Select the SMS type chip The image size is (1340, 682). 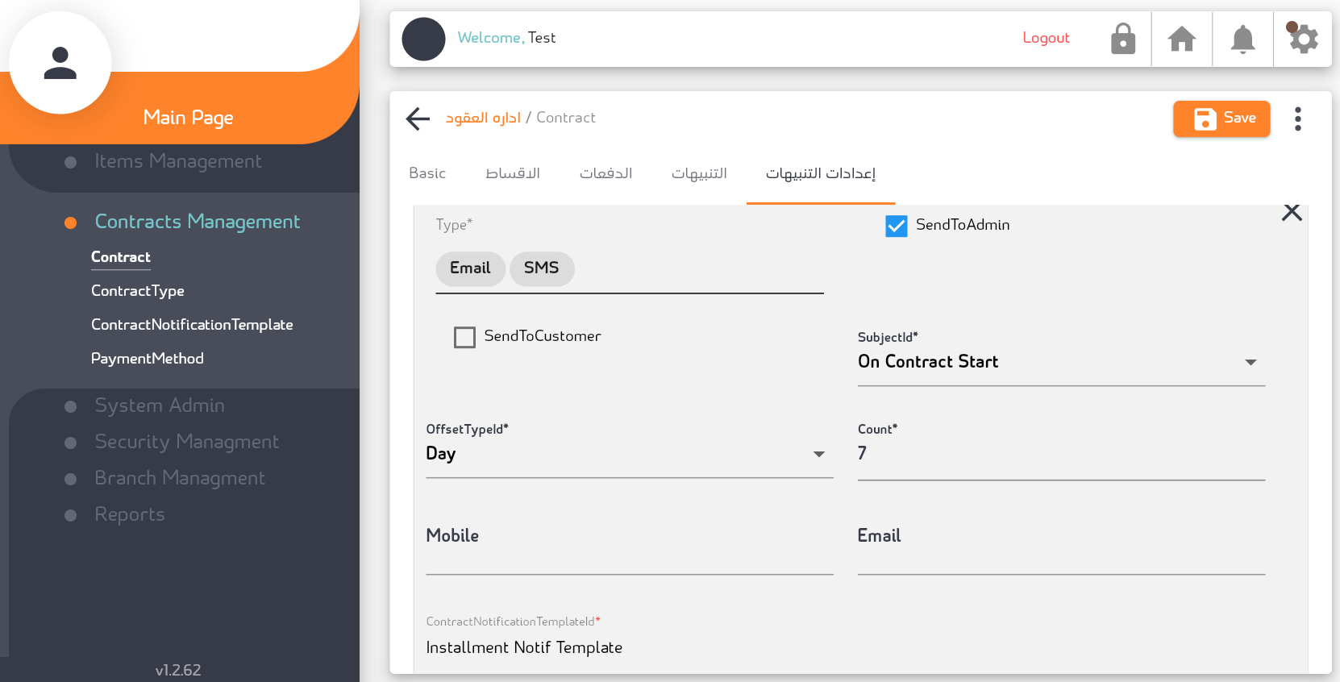541,268
